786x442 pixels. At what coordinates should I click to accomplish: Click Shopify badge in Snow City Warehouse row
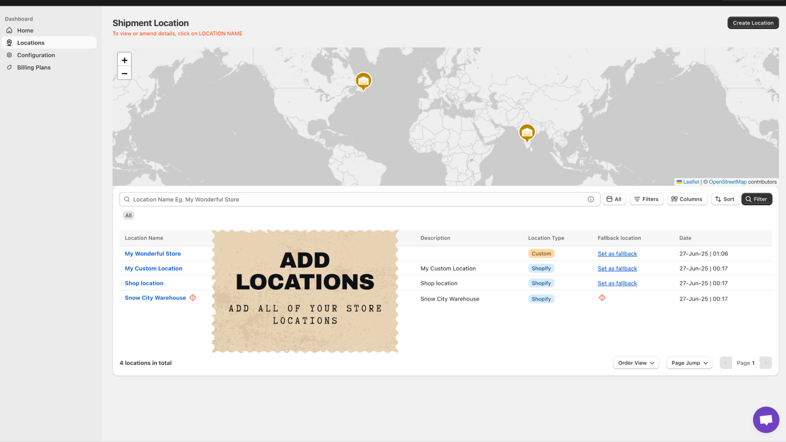click(x=541, y=299)
